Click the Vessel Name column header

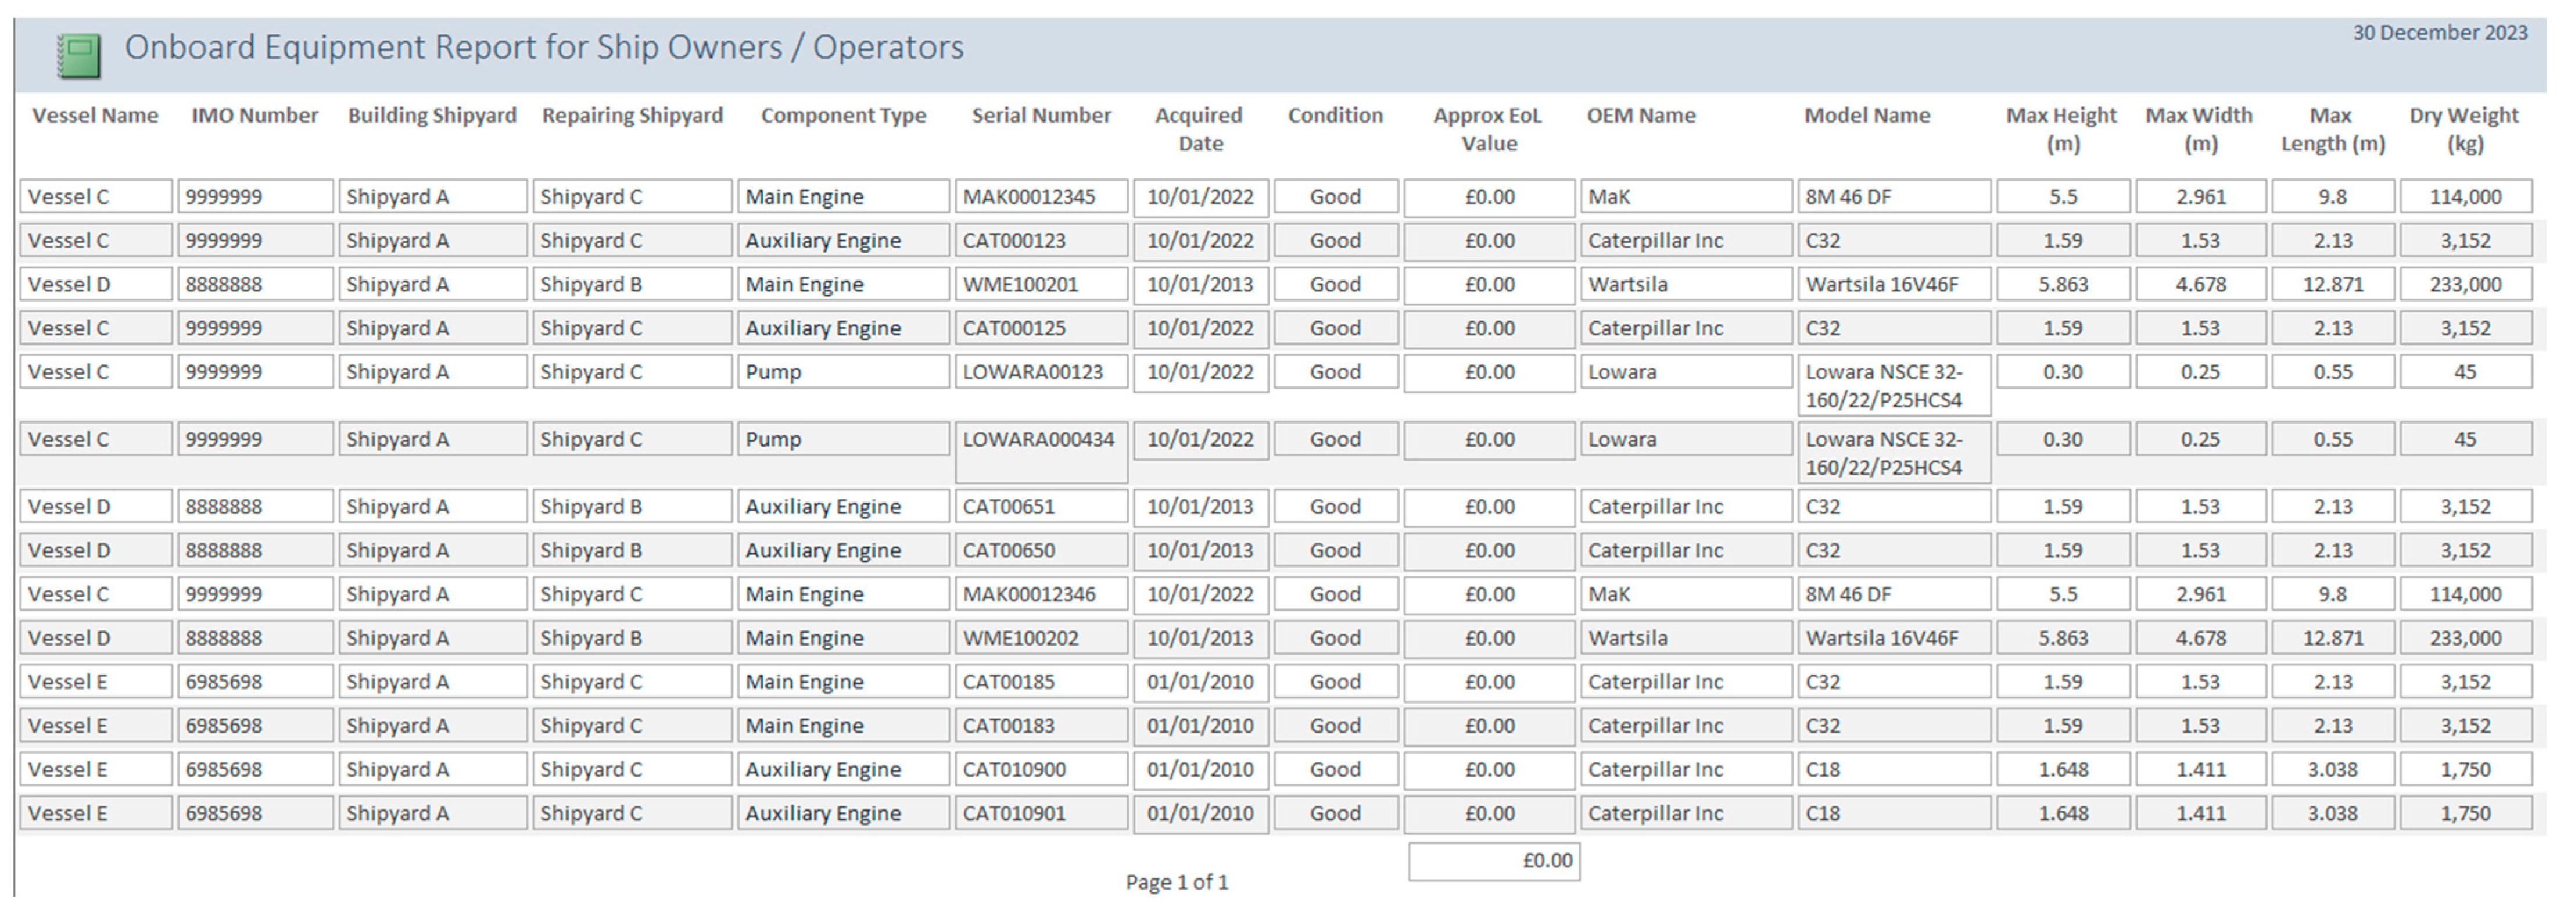coord(95,116)
